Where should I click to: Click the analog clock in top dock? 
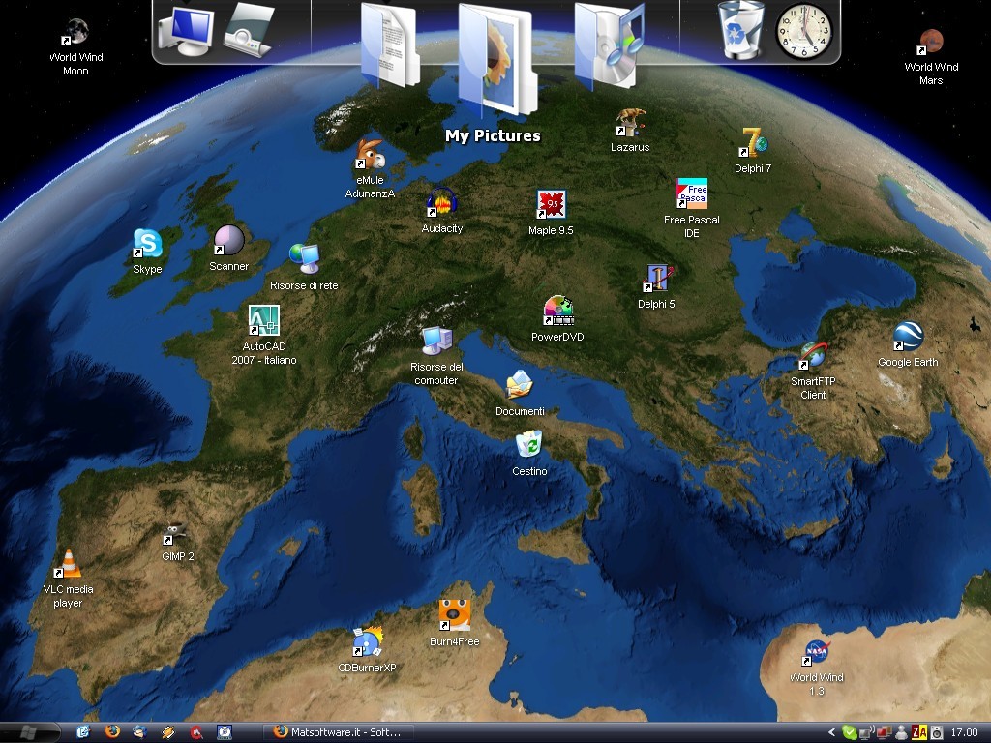click(804, 32)
